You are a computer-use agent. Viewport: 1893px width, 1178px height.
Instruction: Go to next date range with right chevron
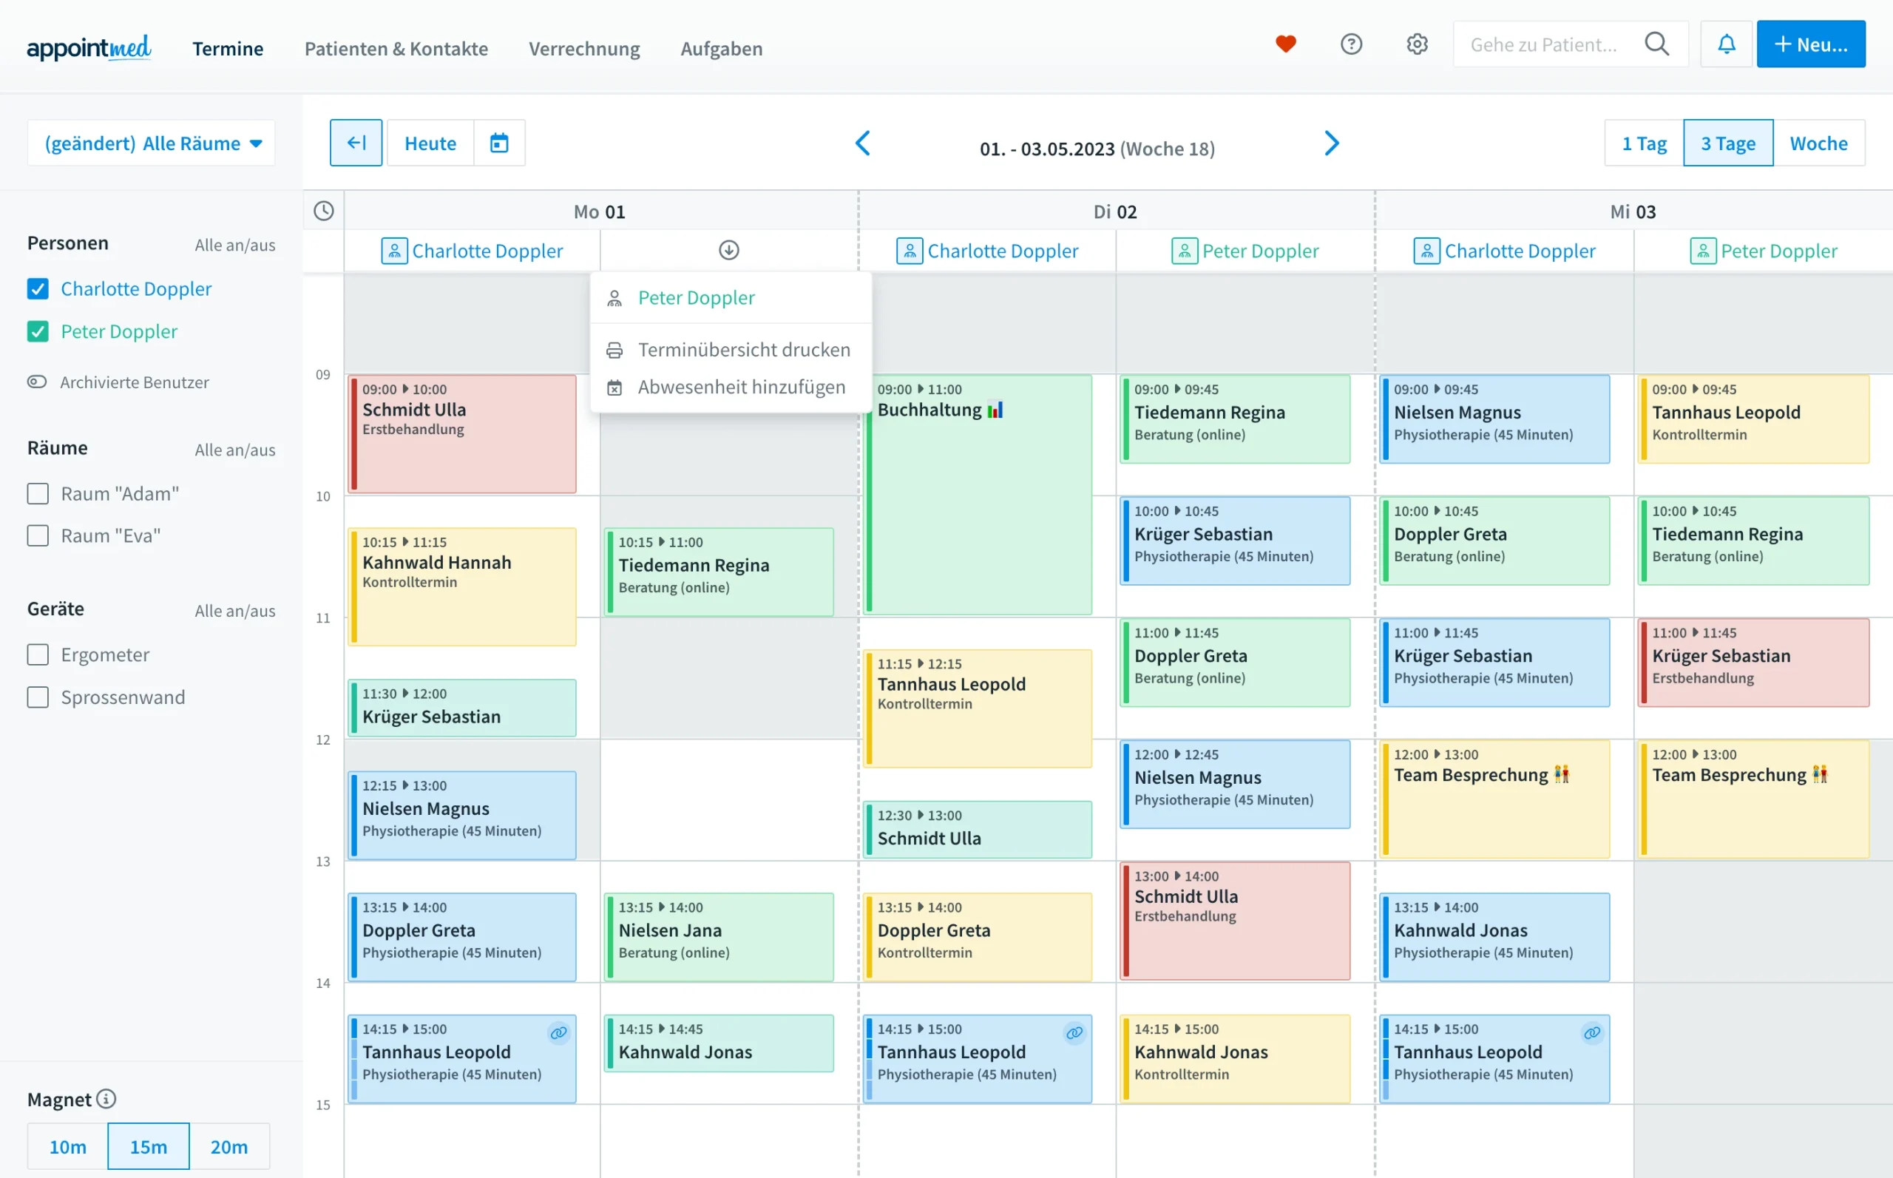tap(1331, 143)
